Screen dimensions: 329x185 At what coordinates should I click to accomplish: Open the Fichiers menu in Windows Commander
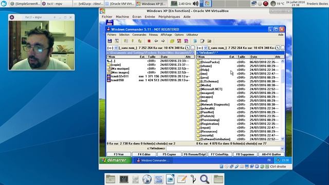[112, 35]
